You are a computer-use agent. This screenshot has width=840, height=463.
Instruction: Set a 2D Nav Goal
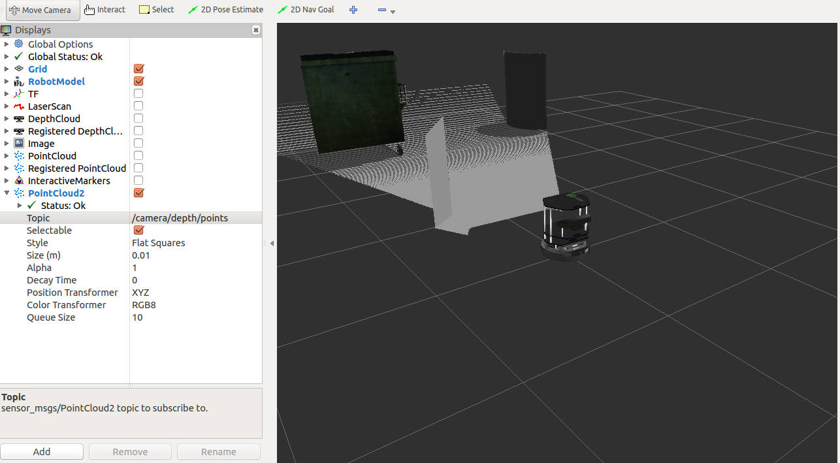pyautogui.click(x=306, y=10)
